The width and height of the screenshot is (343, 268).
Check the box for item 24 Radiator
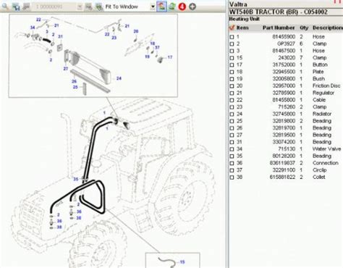click(232, 114)
